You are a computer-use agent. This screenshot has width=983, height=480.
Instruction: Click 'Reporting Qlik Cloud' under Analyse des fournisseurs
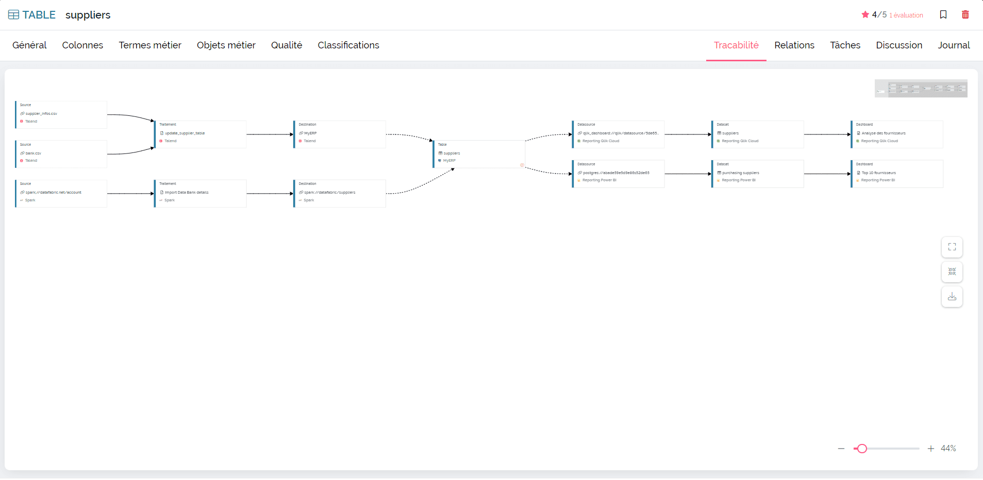(879, 141)
